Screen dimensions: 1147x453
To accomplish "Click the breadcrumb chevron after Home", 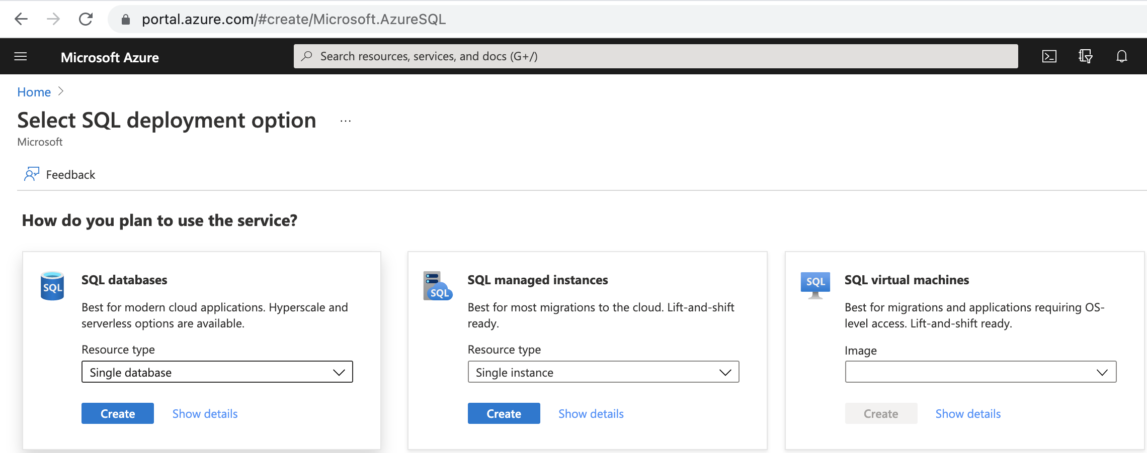I will (x=61, y=91).
